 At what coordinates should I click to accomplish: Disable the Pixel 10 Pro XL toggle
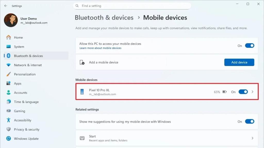[x=243, y=92]
